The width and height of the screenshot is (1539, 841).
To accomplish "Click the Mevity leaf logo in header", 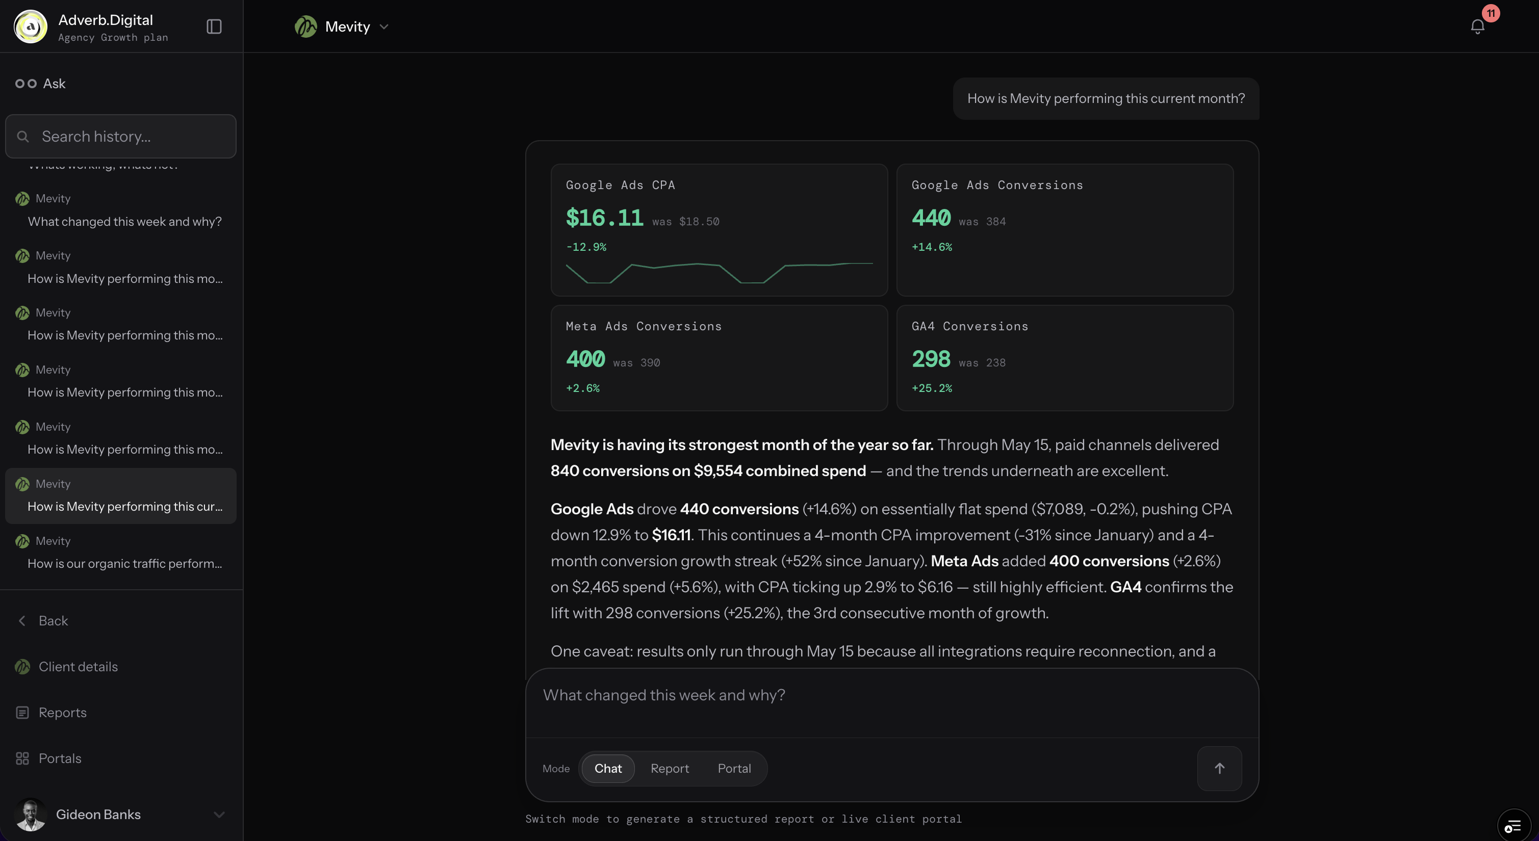I will point(305,27).
